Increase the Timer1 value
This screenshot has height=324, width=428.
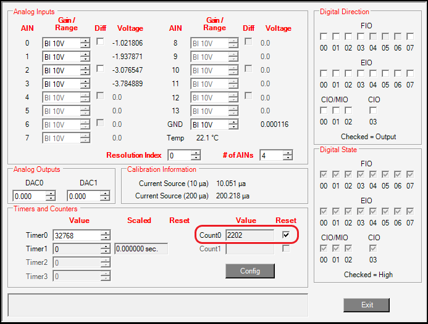click(106, 246)
